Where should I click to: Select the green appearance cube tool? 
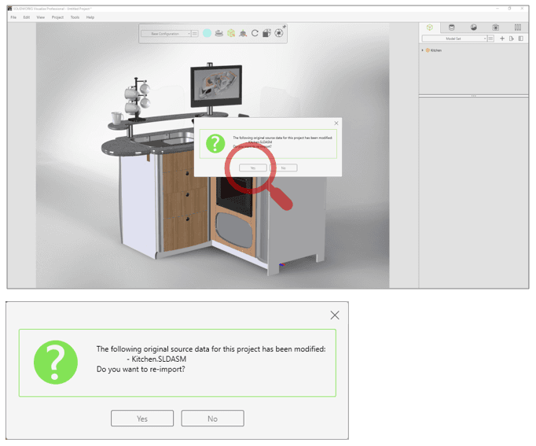231,33
